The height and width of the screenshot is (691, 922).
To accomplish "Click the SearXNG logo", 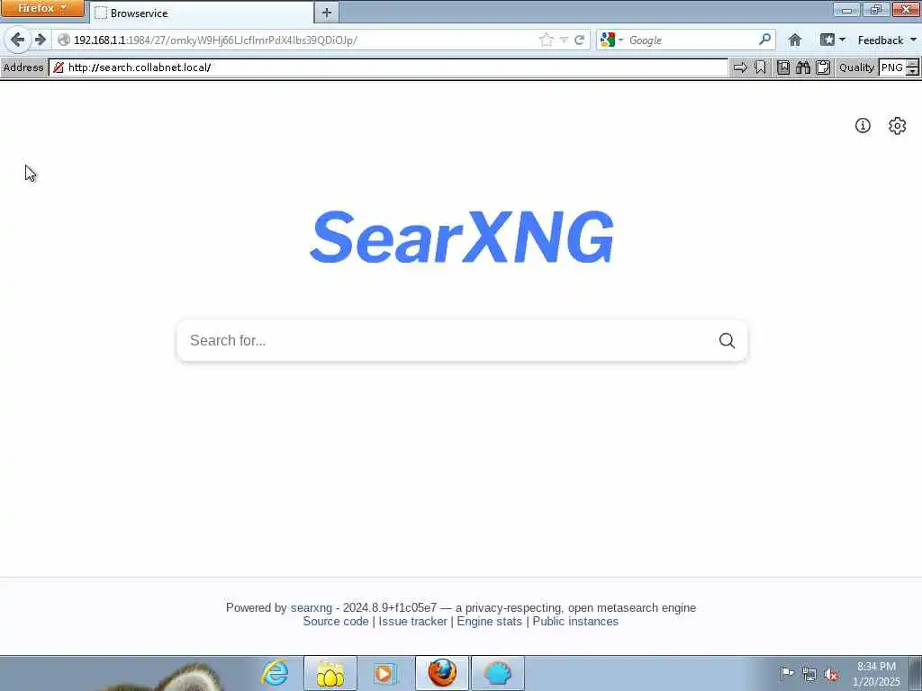I will point(462,238).
